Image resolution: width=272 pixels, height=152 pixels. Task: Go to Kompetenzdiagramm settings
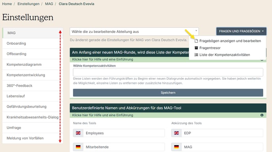32,65
